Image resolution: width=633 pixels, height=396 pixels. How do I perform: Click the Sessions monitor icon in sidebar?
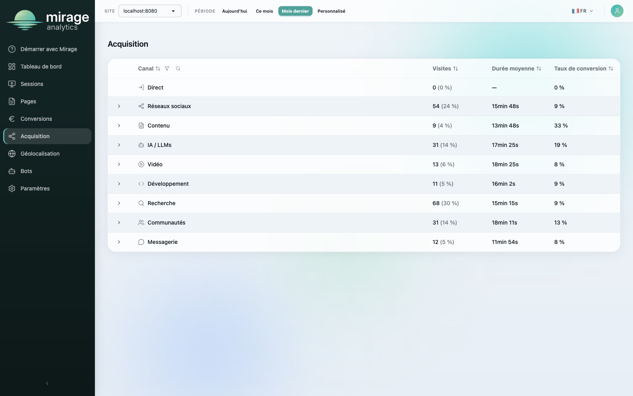click(x=12, y=84)
